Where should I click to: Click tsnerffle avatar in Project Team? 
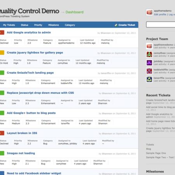click(x=149, y=79)
